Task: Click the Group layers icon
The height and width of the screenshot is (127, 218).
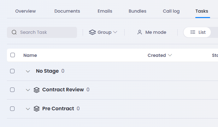Action: click(x=92, y=32)
